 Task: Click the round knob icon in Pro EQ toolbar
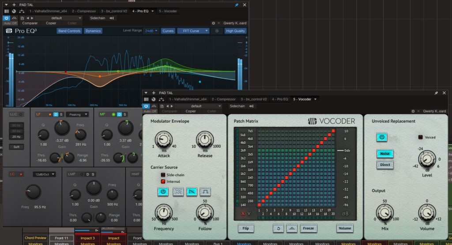click(14, 11)
